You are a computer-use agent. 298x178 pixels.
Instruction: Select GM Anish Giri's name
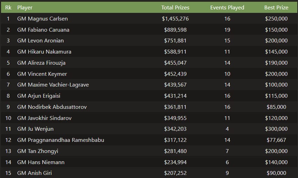[x=35, y=173]
